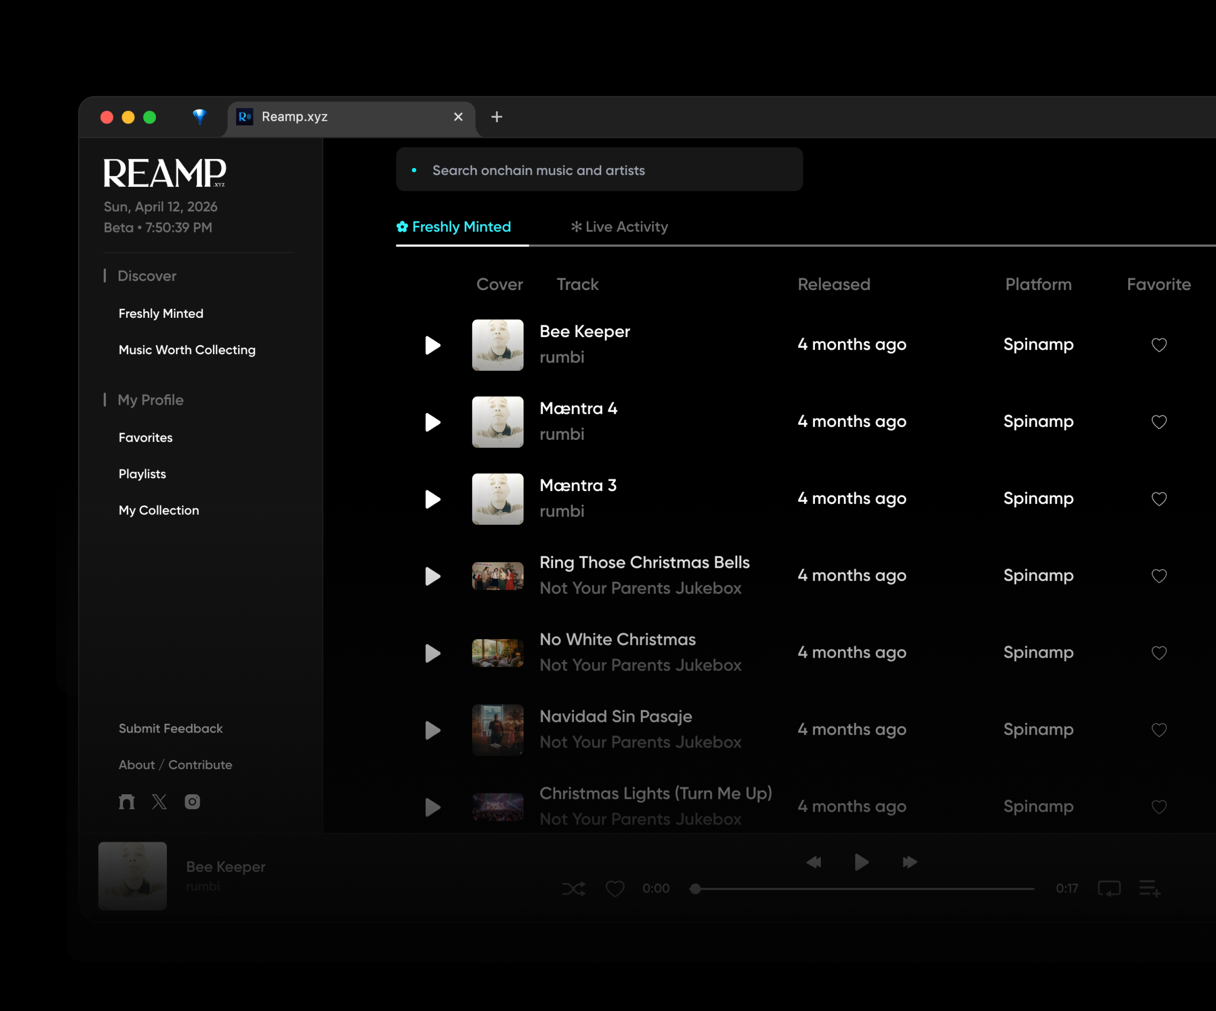The image size is (1216, 1011).
Task: Click the playback progress slider
Action: pos(863,888)
